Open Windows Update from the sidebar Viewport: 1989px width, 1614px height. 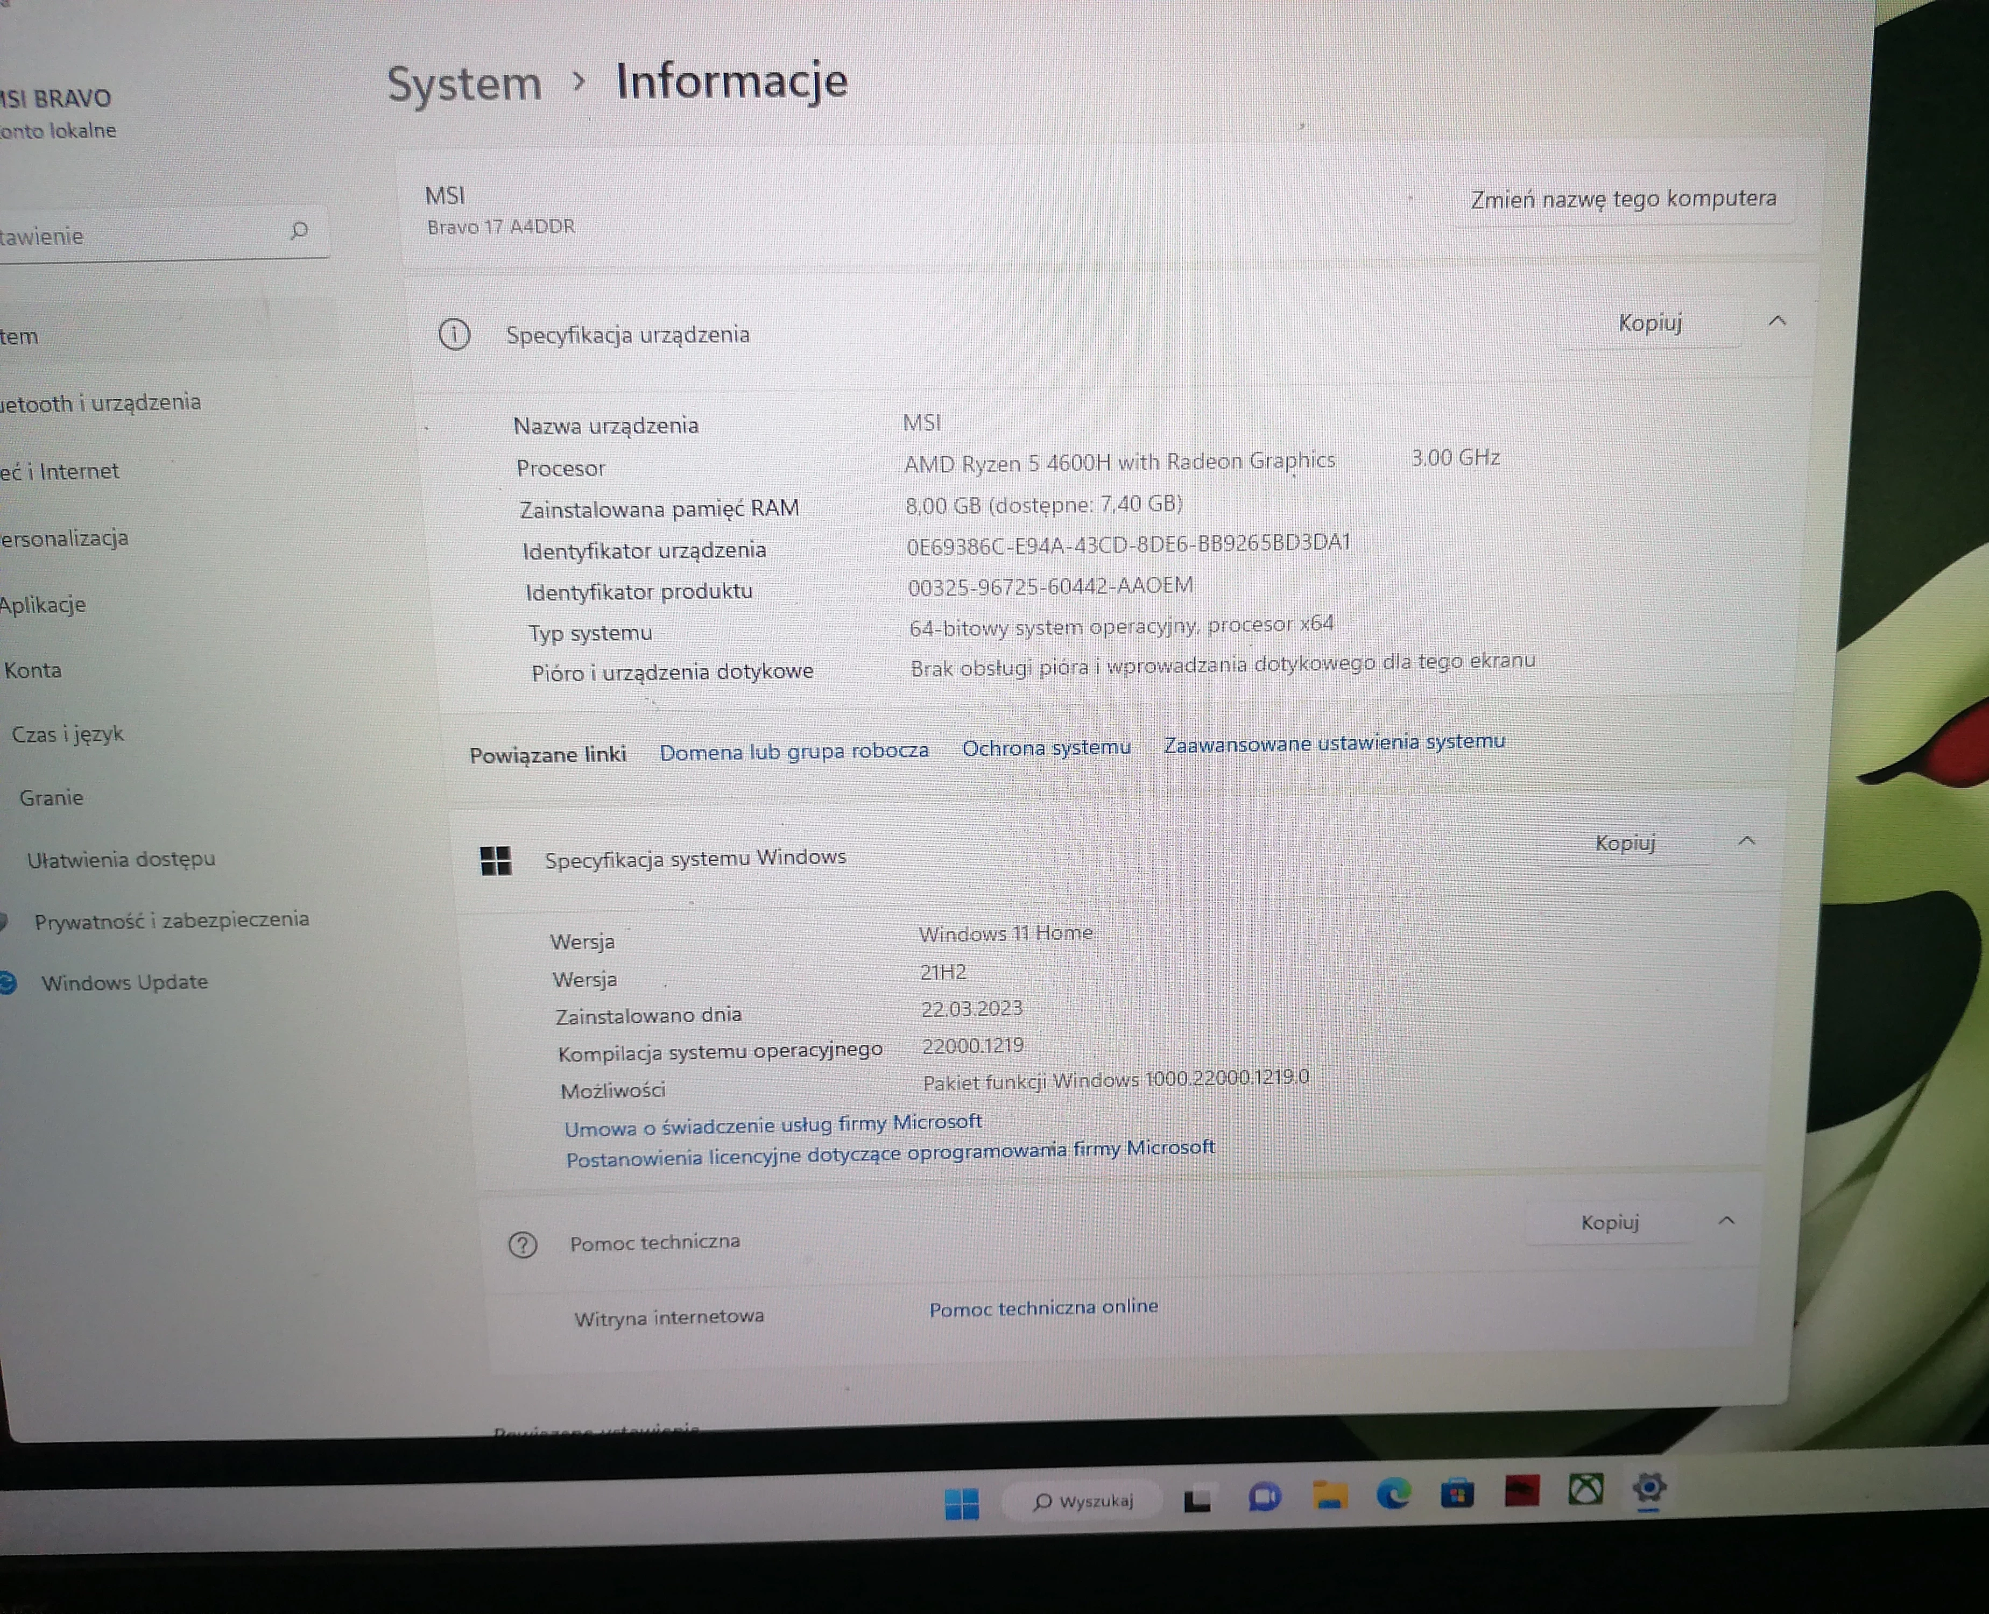pos(125,982)
